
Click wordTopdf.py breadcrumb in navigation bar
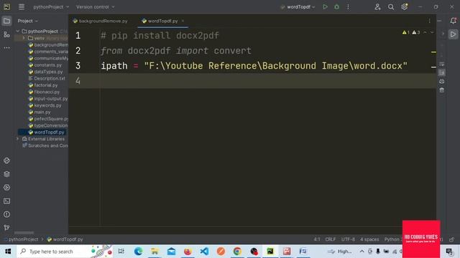[65, 239]
